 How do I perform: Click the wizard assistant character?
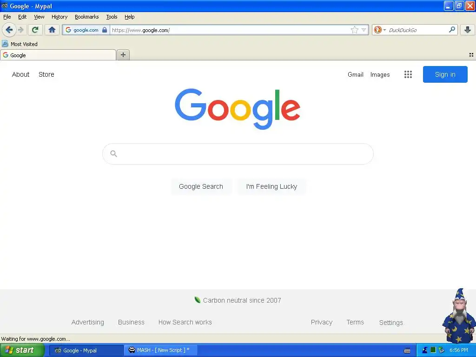[x=459, y=316]
